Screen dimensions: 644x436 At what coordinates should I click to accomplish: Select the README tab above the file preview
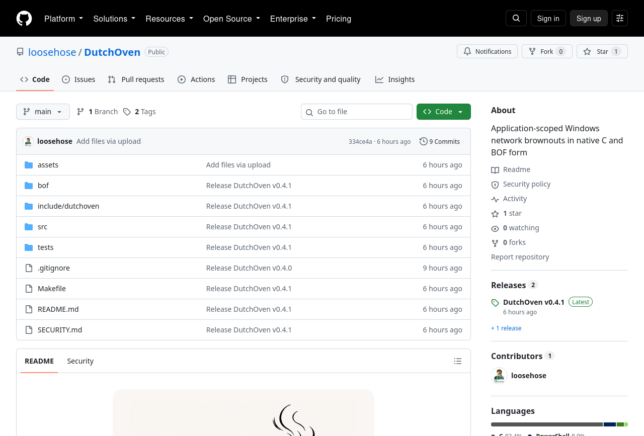point(39,361)
